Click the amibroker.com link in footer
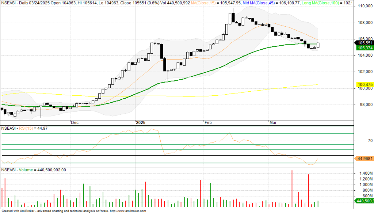The height and width of the screenshot is (213, 374). [x=127, y=211]
